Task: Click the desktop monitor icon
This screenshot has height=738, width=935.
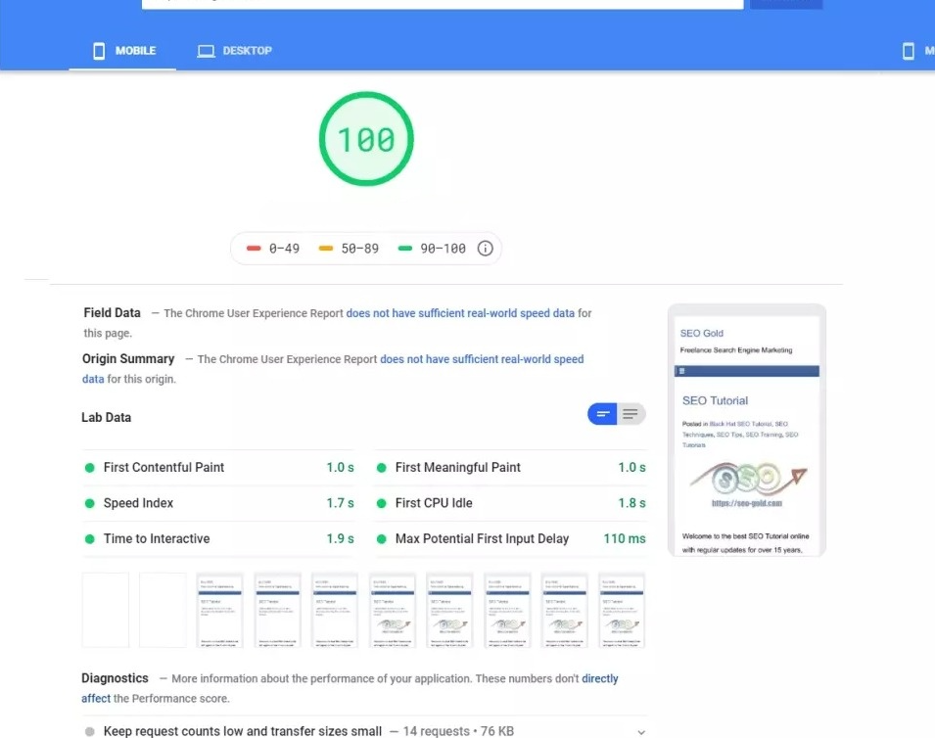Action: pyautogui.click(x=206, y=51)
